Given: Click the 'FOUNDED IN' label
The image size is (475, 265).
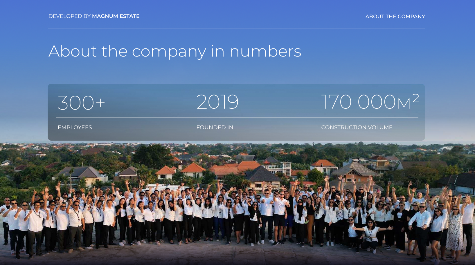Looking at the screenshot, I should (x=215, y=127).
